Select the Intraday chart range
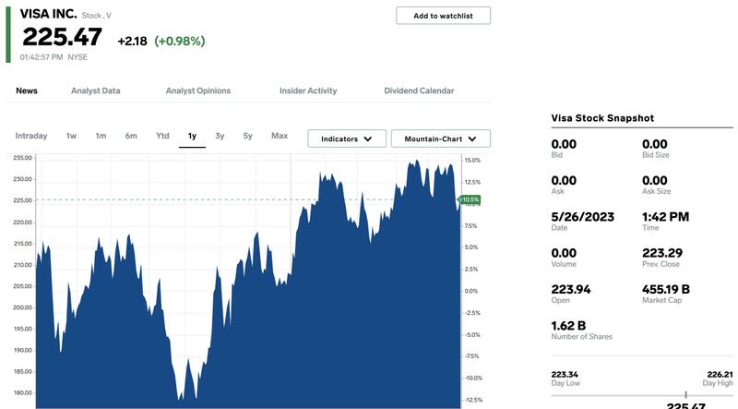 [x=31, y=136]
